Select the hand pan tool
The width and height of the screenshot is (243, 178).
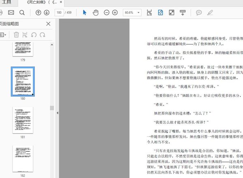tap(96, 13)
